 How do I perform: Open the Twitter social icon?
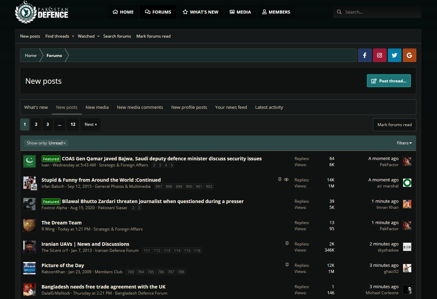(x=394, y=55)
